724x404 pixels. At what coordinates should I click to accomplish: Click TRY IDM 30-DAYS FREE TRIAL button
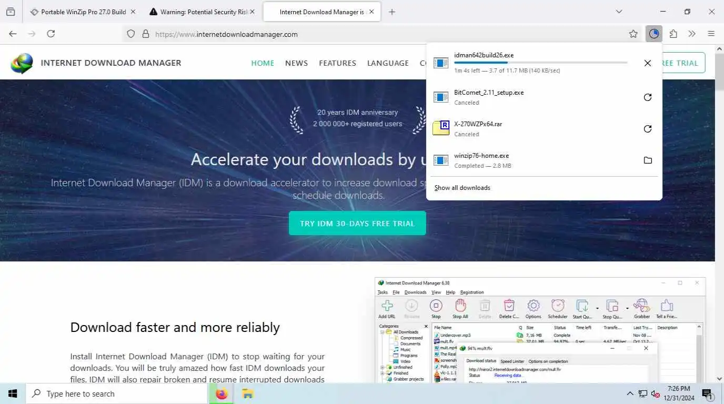[x=357, y=224]
